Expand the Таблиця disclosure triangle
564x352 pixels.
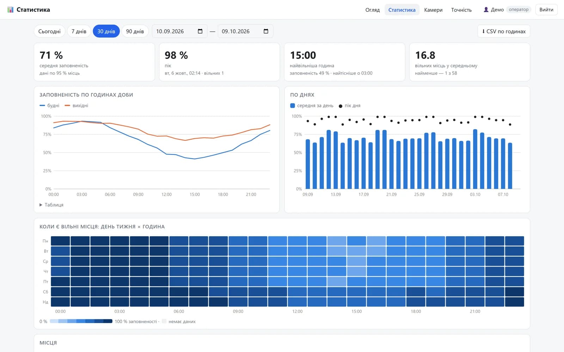pyautogui.click(x=41, y=205)
